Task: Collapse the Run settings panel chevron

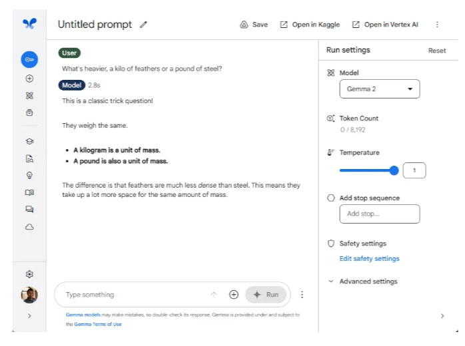Action: pyautogui.click(x=442, y=316)
